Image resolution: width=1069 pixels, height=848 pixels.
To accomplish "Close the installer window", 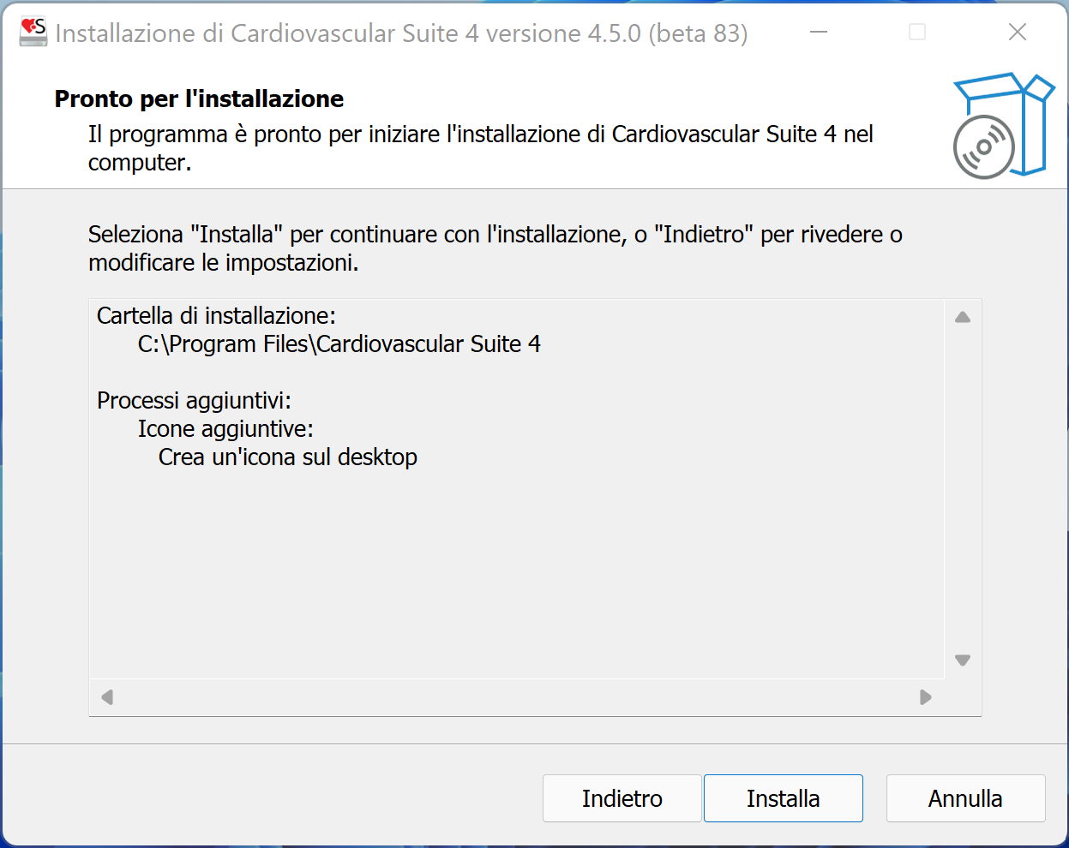I will (1018, 33).
